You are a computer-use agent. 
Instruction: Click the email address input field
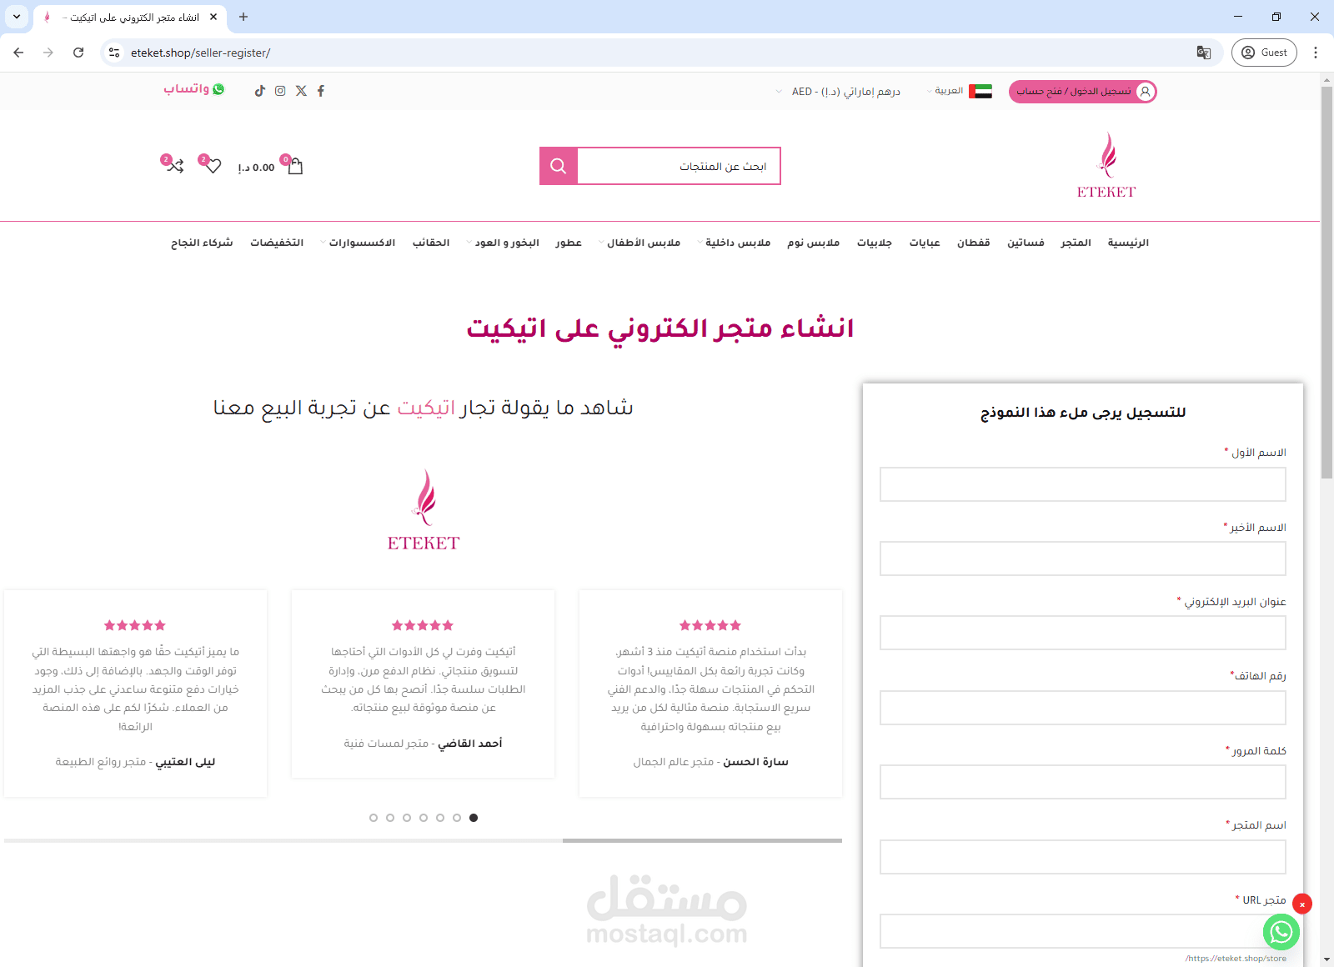click(x=1083, y=633)
